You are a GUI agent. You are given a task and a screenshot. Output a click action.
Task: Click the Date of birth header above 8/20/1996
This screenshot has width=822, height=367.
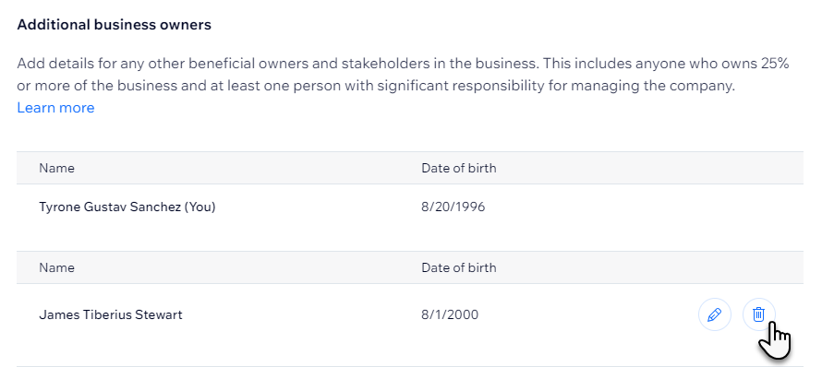(x=459, y=168)
